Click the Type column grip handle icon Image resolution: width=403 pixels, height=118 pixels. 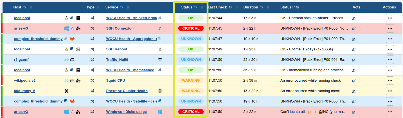(x=98, y=7)
